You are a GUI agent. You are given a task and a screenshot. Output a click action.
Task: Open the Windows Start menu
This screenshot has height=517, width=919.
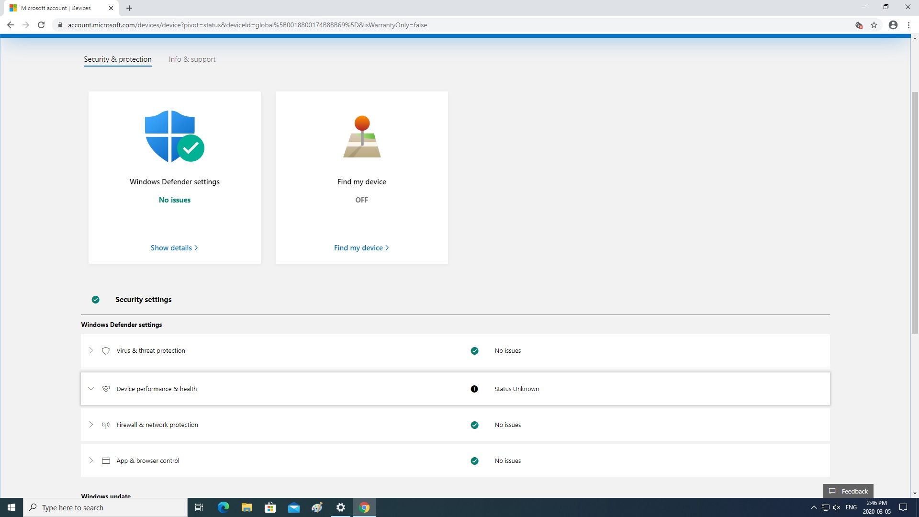pos(11,507)
